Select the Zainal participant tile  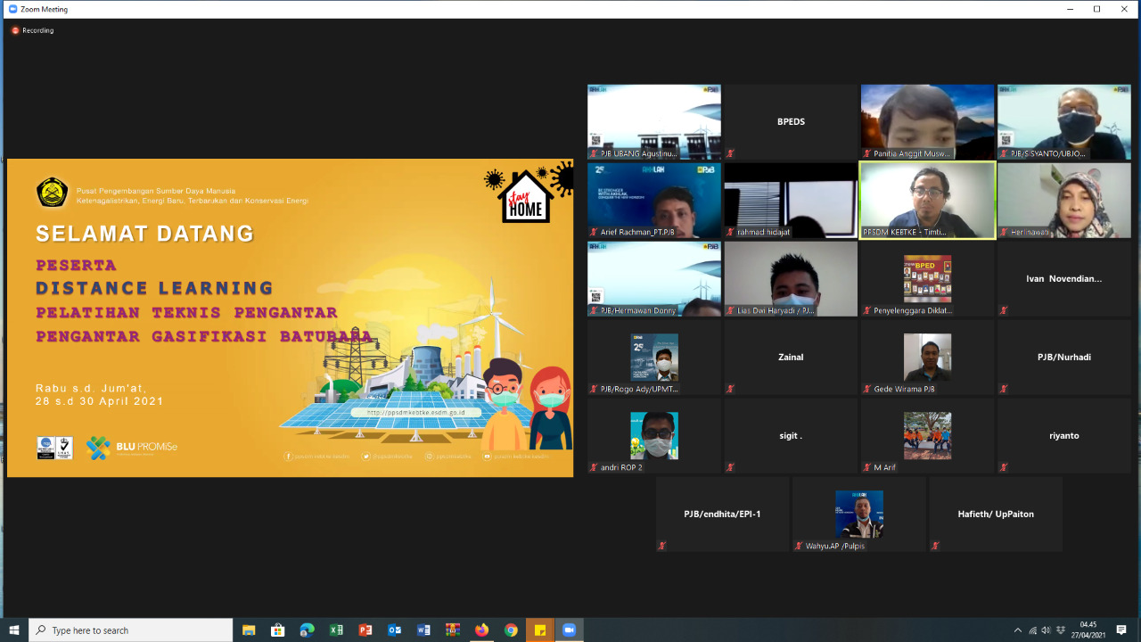pos(791,358)
